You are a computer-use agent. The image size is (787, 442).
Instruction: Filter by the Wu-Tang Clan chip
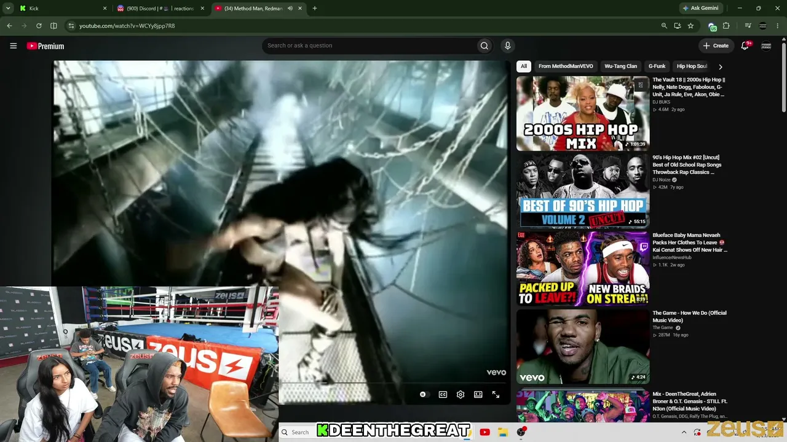pos(621,66)
